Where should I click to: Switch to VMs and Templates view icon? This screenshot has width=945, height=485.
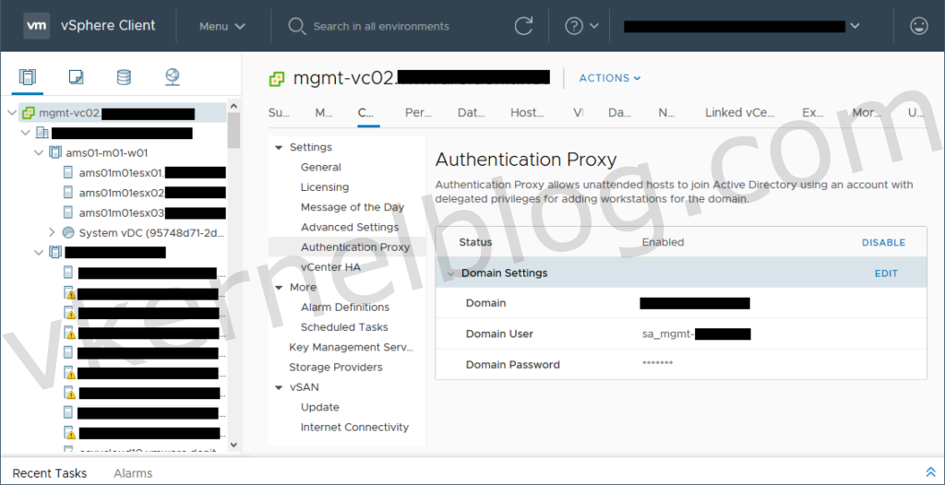[76, 77]
